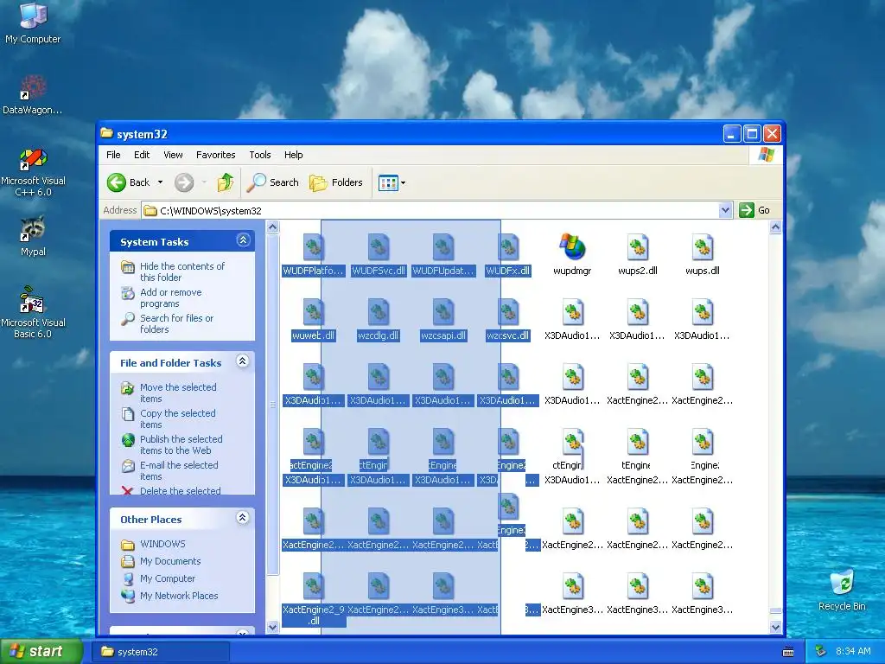Select the wzcdlg.dll file icon
The height and width of the screenshot is (664, 885).
point(379,312)
